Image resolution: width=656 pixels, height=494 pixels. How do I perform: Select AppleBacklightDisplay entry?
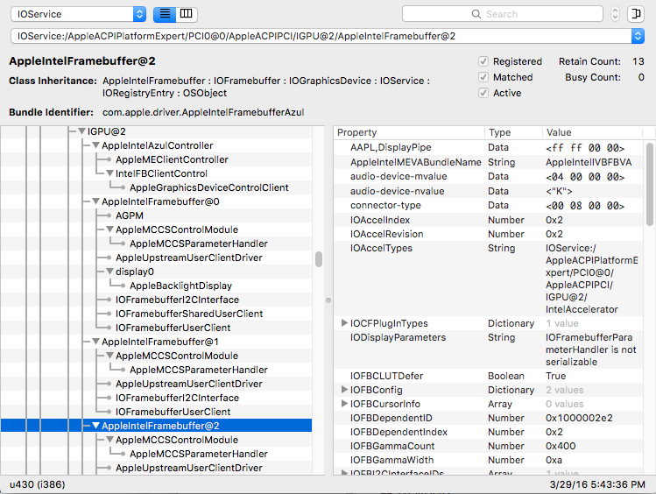[180, 286]
